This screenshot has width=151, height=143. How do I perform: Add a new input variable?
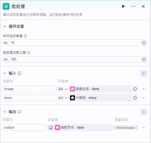(144, 73)
